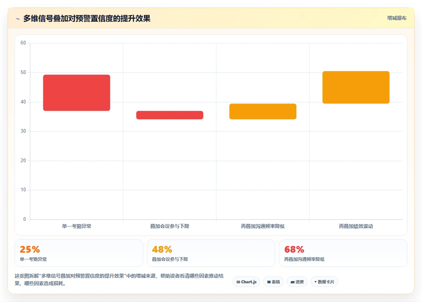The height and width of the screenshot is (302, 422).
Task: Click the y-axis value 20
Action: click(23, 161)
